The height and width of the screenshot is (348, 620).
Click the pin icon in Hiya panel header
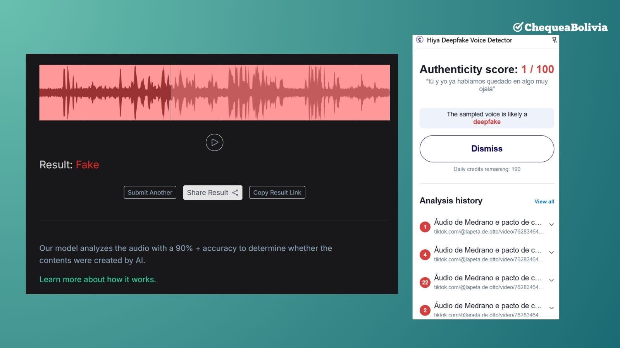click(554, 40)
